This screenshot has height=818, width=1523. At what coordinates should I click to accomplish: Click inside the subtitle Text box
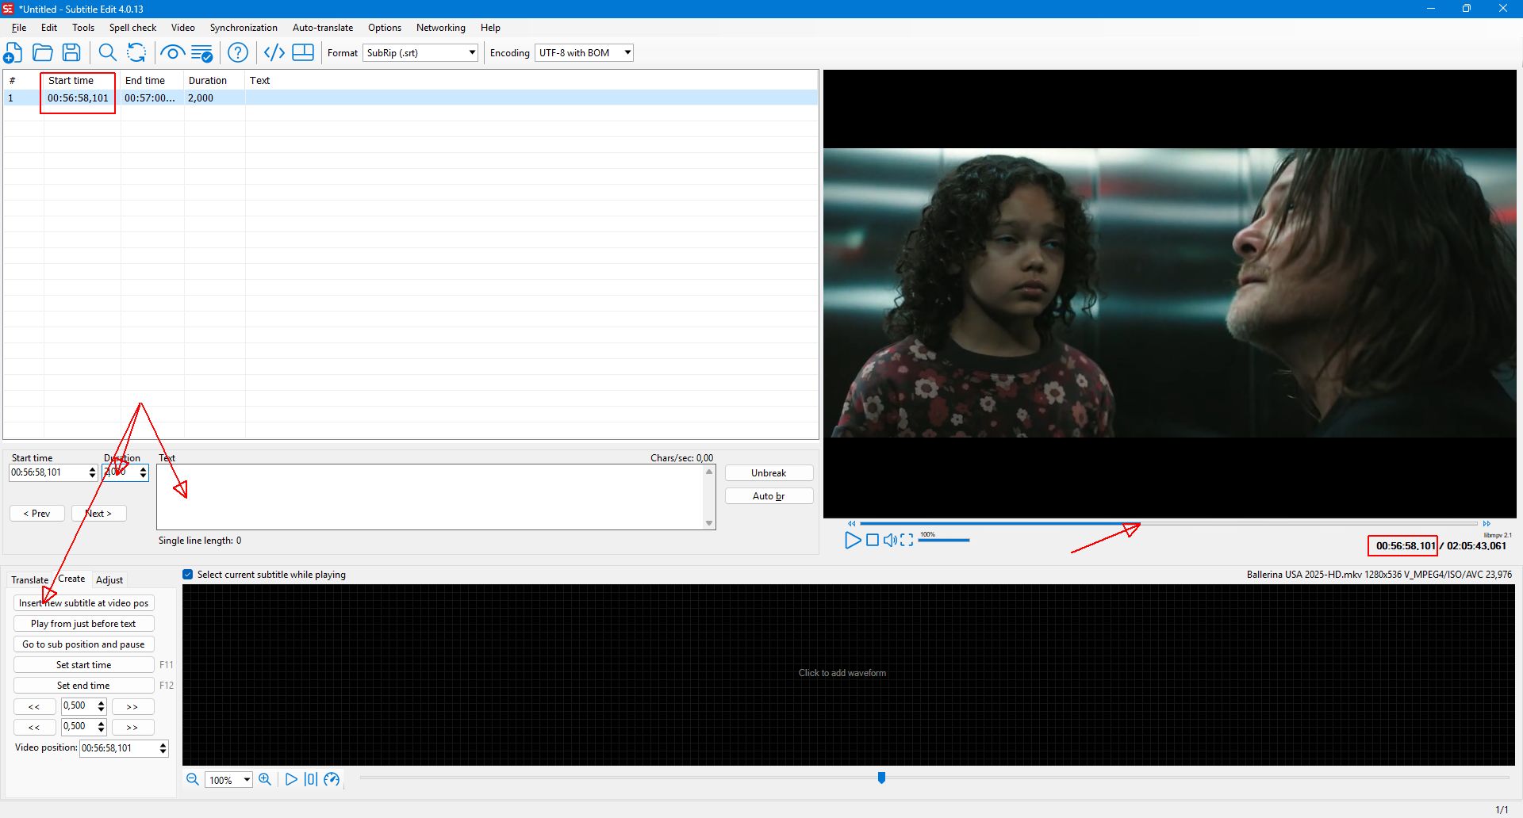point(430,497)
